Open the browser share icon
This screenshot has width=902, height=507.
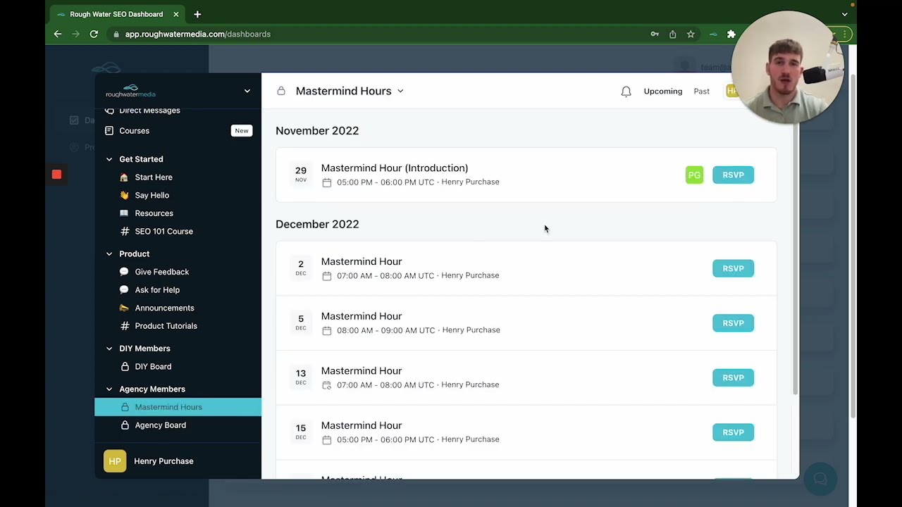pyautogui.click(x=672, y=34)
